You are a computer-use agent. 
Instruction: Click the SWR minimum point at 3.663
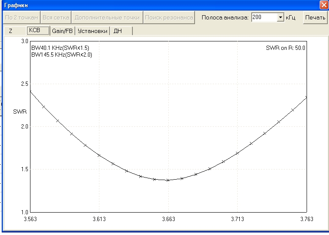tap(168, 180)
